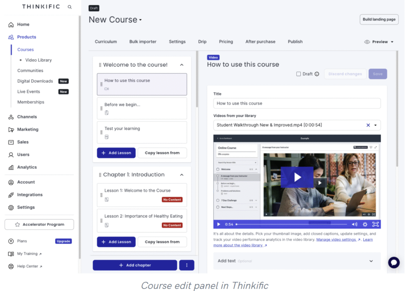Open the Bulk importer tab
Viewport: 410px width, 291px height.
(143, 42)
